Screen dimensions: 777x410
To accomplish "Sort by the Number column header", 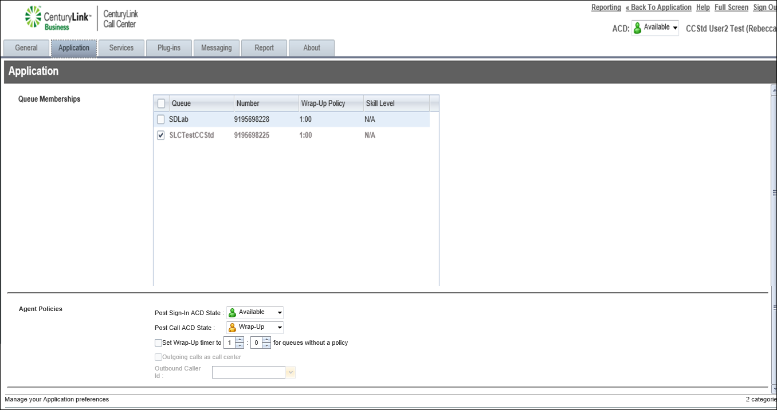I will click(266, 104).
